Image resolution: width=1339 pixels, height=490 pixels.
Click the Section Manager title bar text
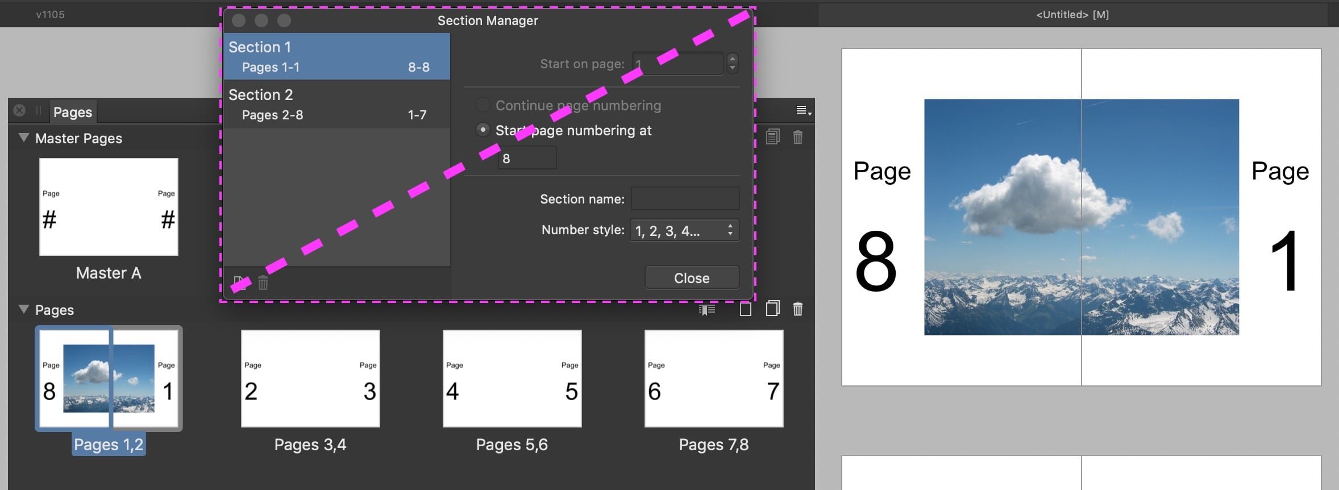coord(488,20)
